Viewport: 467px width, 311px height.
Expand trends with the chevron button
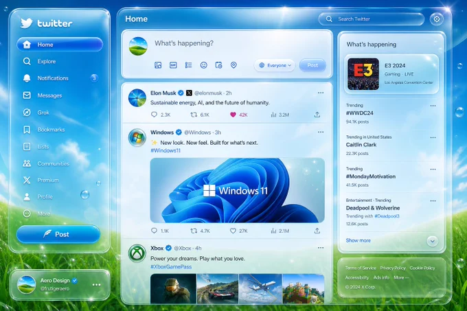432,241
